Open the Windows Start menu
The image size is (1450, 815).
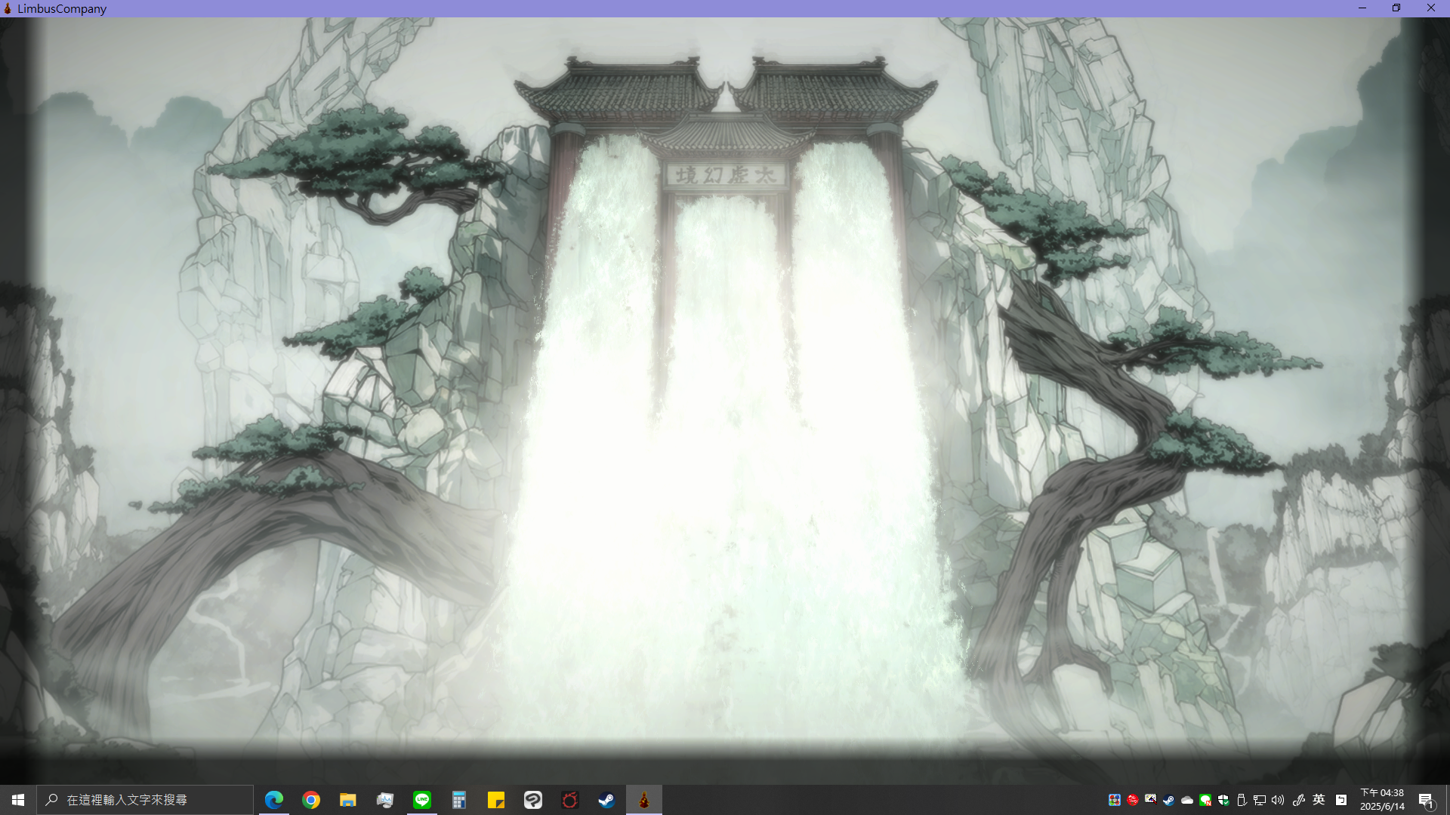18,800
